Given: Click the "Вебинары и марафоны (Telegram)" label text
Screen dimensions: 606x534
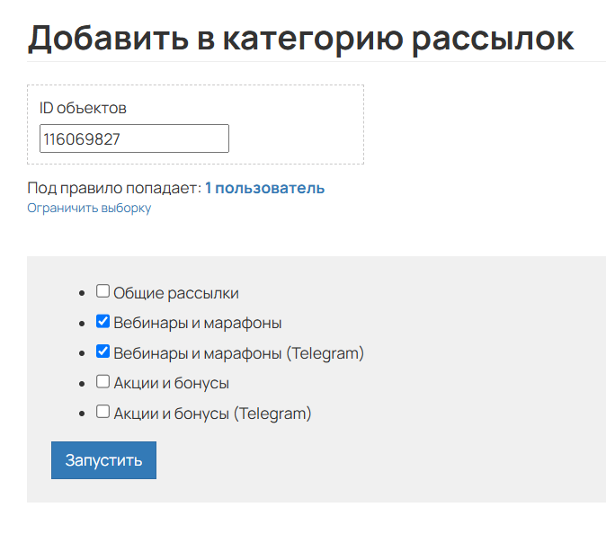Looking at the screenshot, I should tap(239, 353).
